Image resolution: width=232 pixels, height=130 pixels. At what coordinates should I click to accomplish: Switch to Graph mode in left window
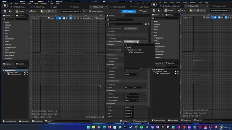tap(143, 11)
